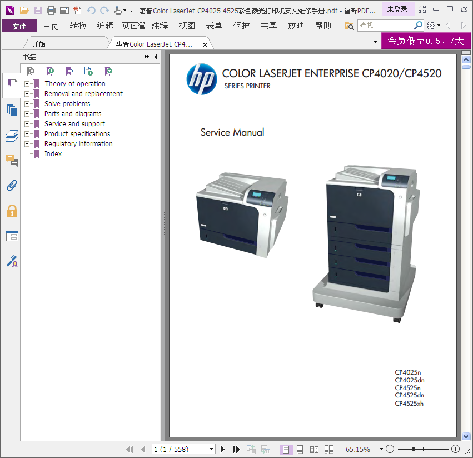Open the Attachments paperclip panel

pos(12,186)
